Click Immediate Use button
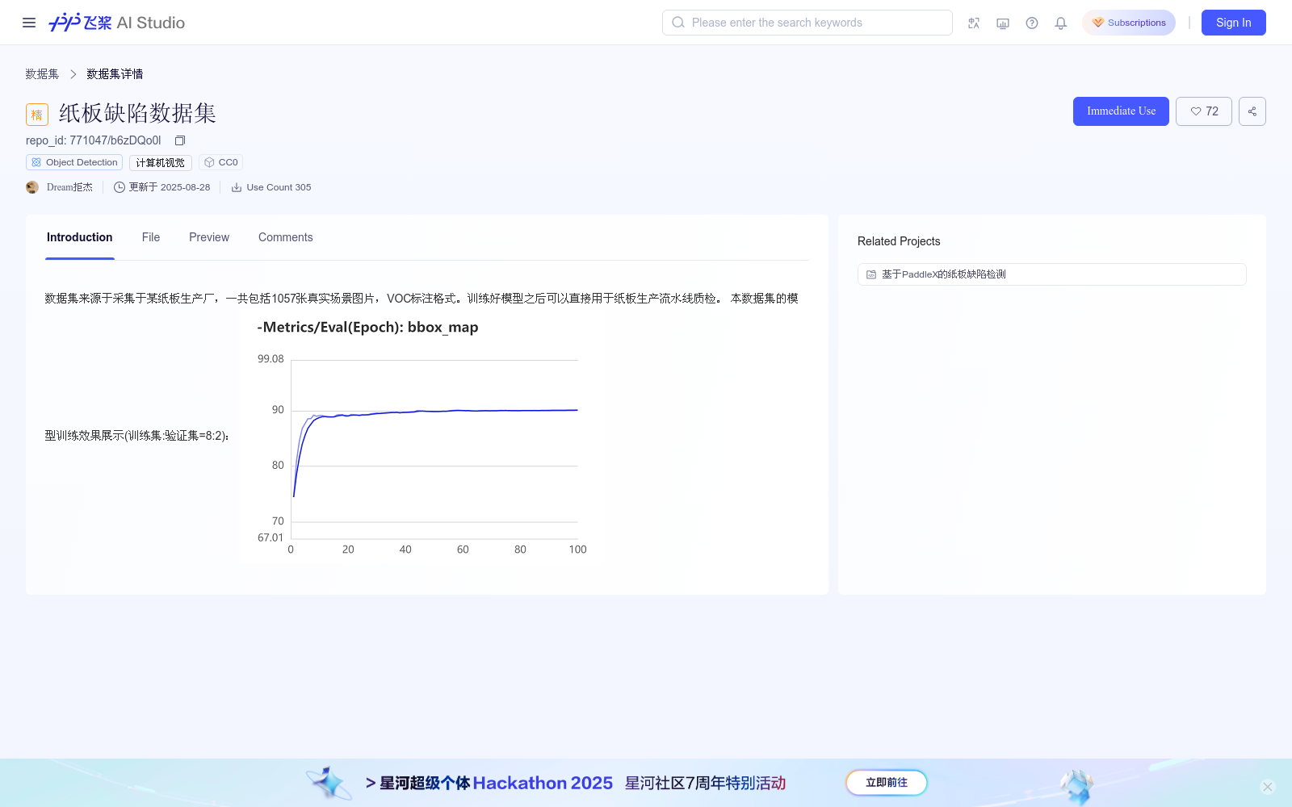Viewport: 1292px width, 807px height. tap(1121, 111)
